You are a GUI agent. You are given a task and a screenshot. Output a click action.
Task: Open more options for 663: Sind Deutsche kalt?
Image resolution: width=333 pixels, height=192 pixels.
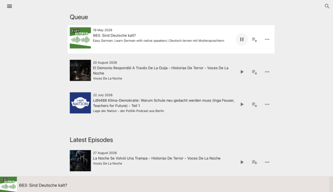coord(267,39)
